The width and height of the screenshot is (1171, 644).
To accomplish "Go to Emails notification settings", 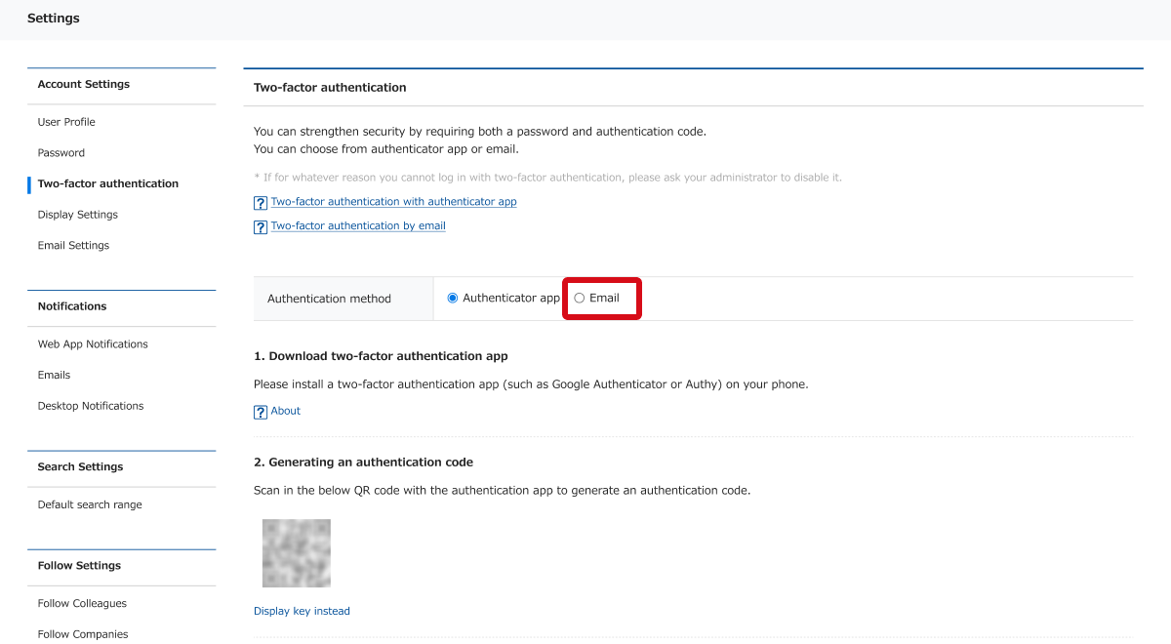I will [55, 375].
